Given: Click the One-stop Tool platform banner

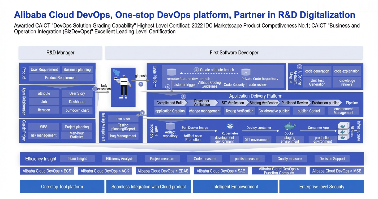Looking at the screenshot, I should 62,187.
